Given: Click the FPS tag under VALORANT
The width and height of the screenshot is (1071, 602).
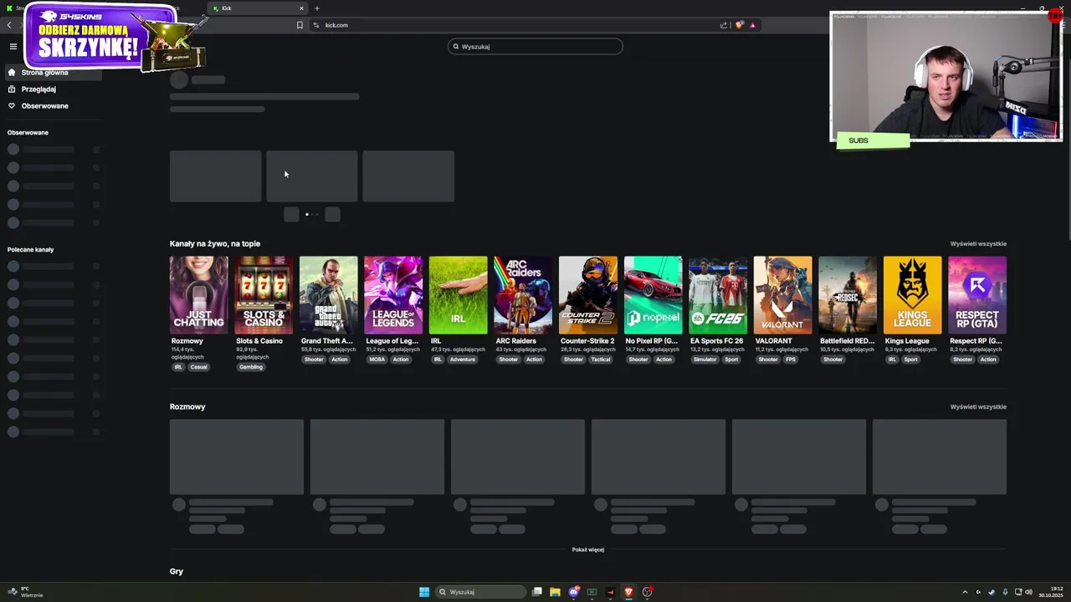Looking at the screenshot, I should tap(791, 360).
